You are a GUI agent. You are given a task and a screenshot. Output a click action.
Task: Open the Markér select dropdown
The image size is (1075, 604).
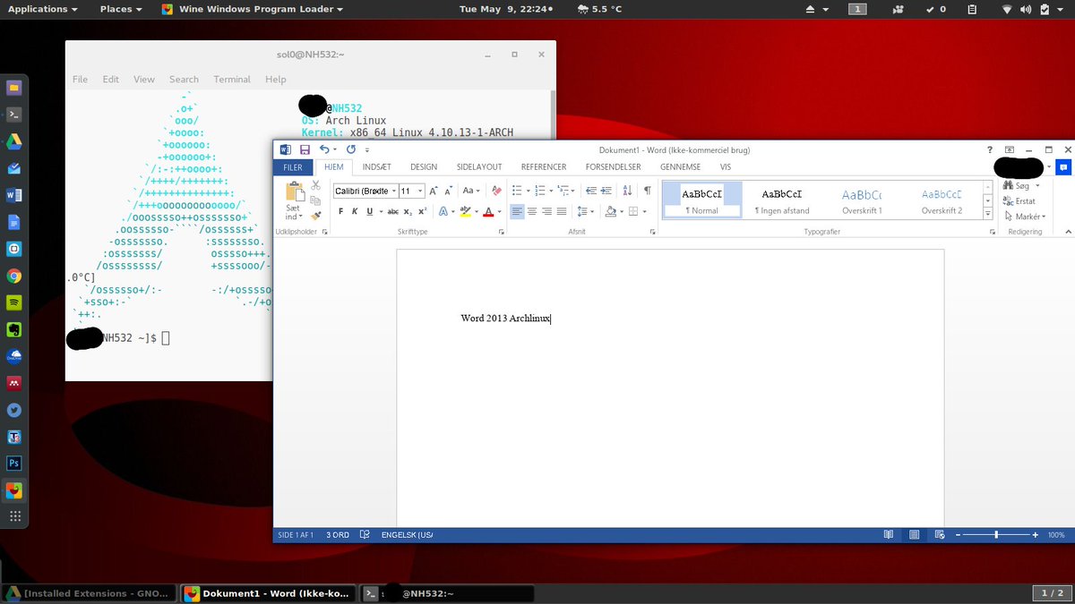pos(1026,217)
